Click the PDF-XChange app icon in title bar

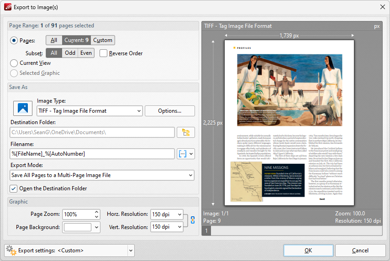(x=7, y=7)
